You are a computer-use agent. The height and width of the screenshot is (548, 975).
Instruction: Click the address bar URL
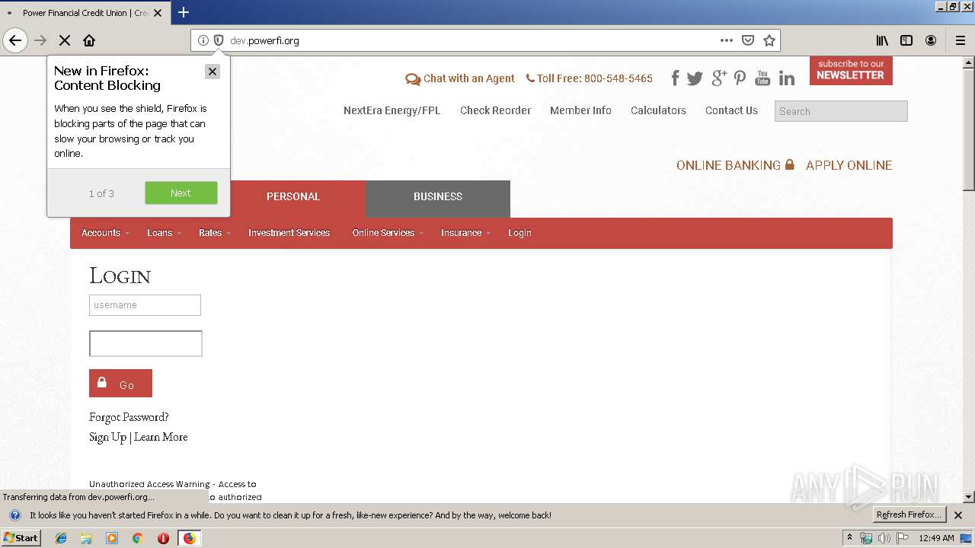click(x=264, y=40)
